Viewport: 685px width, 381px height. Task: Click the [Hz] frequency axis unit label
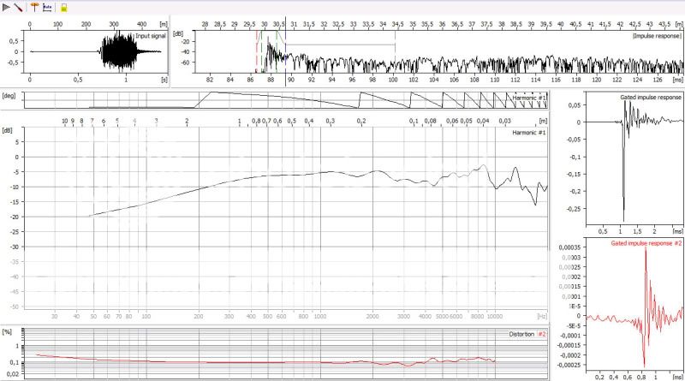pyautogui.click(x=540, y=316)
